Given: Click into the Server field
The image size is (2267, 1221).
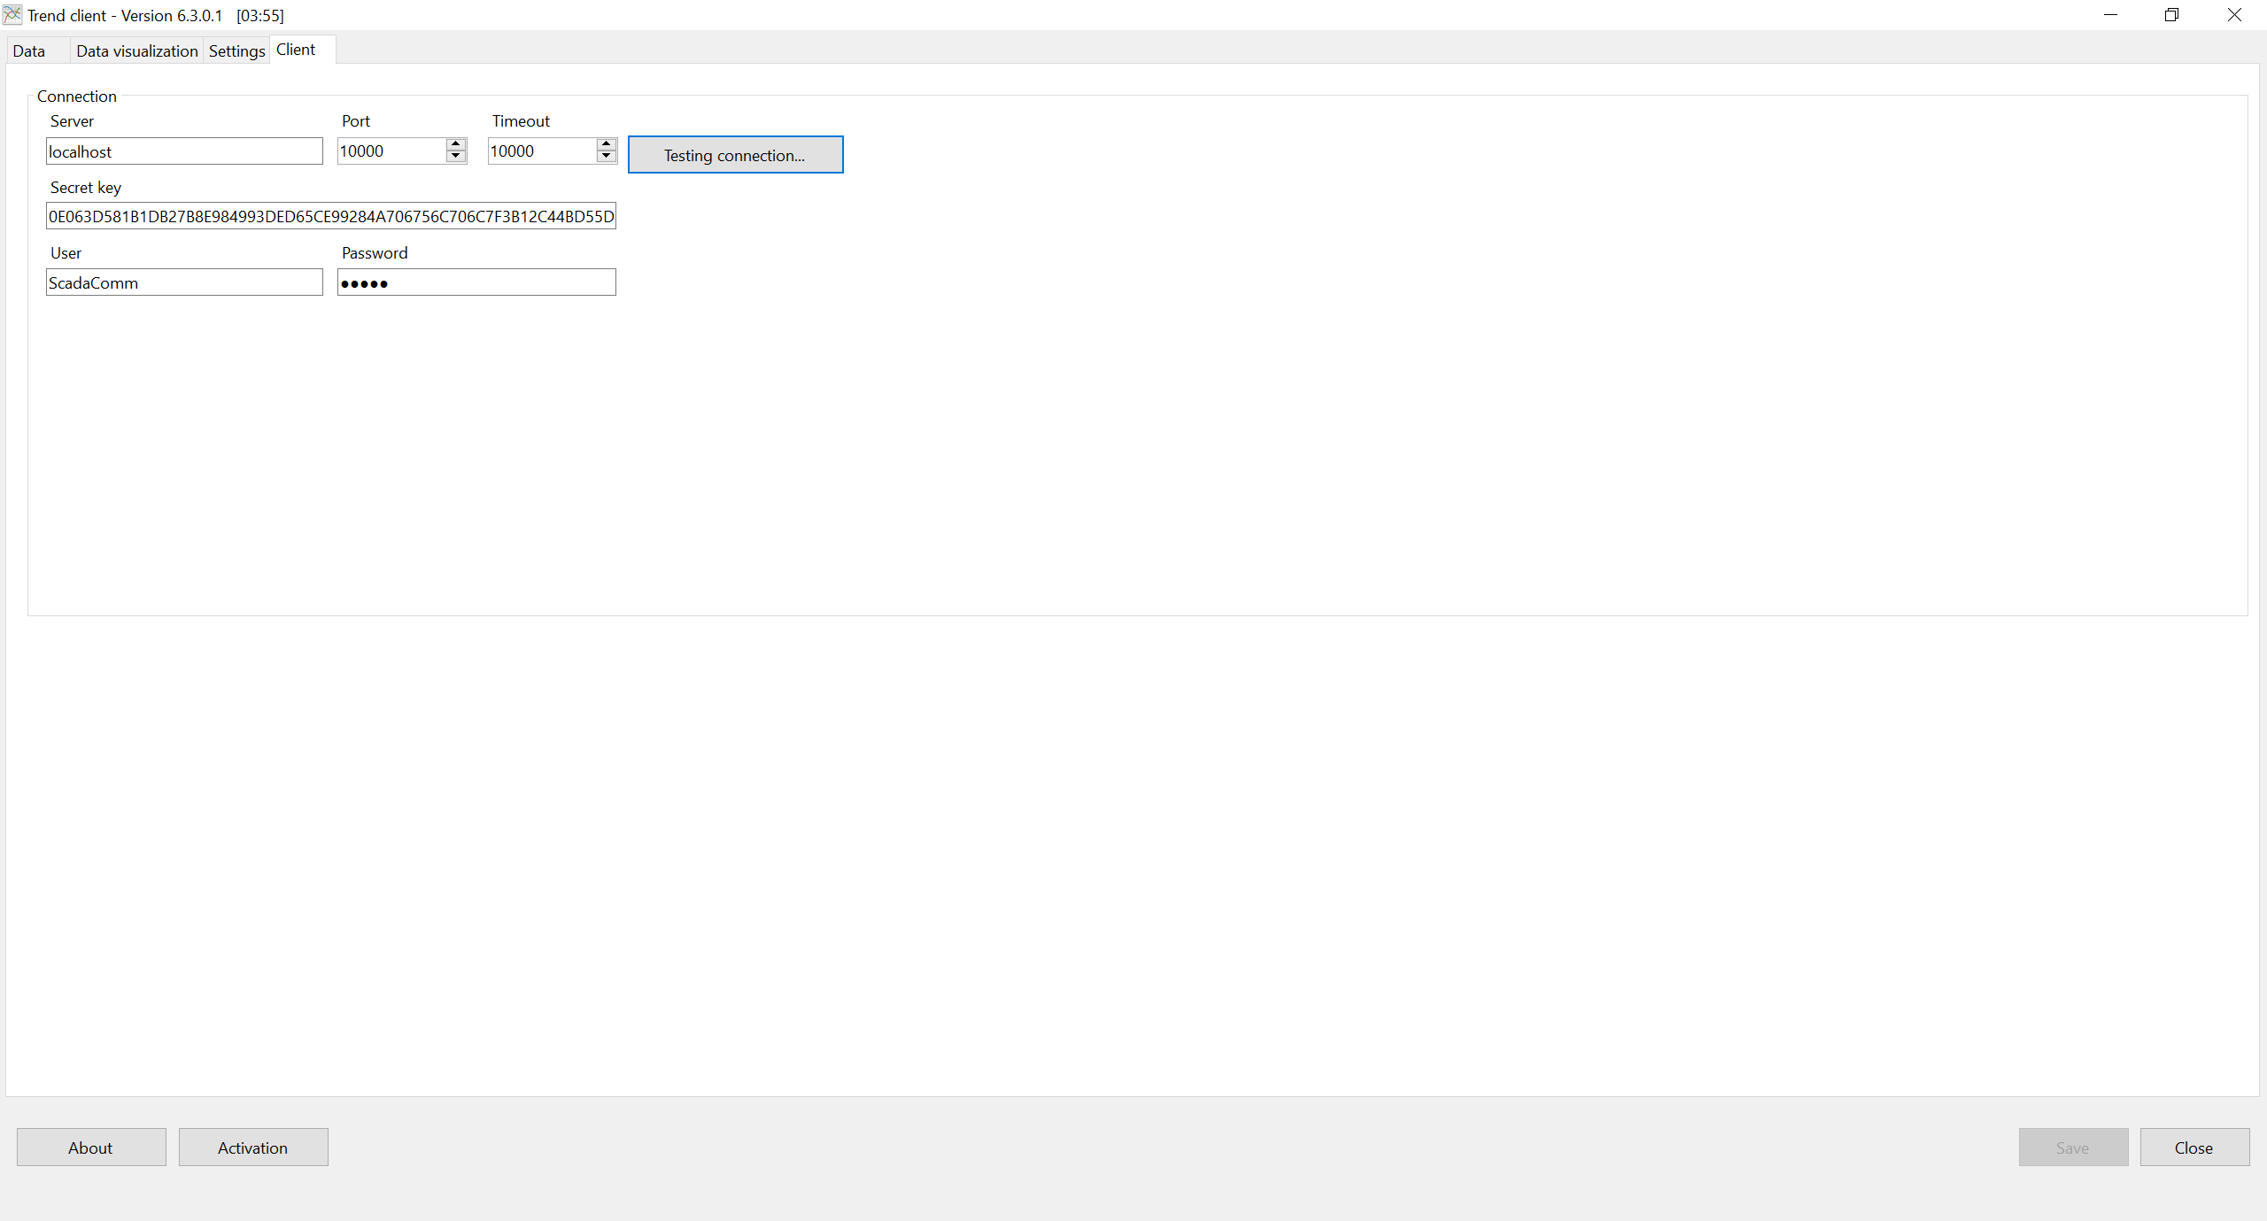Looking at the screenshot, I should click(184, 151).
